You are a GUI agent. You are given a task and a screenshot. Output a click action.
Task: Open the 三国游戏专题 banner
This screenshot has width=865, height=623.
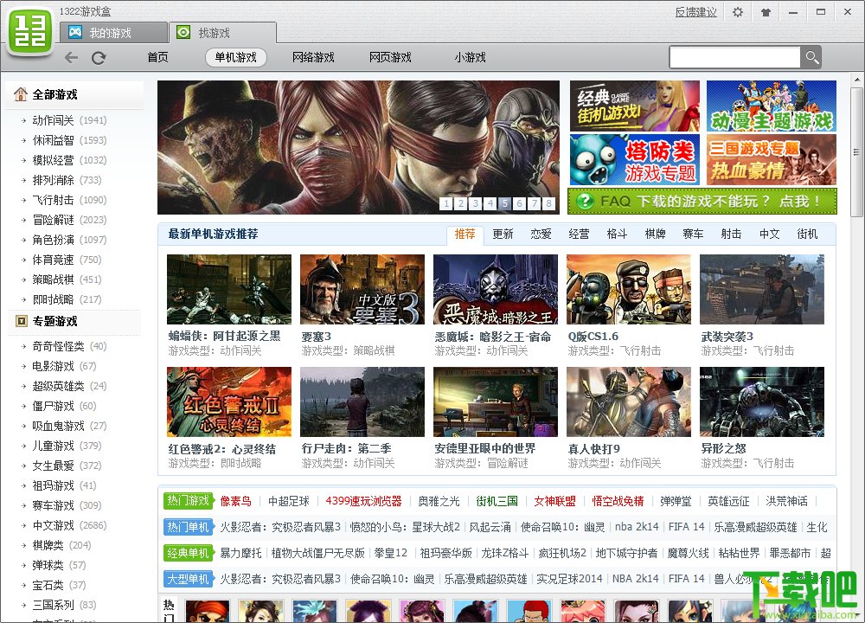(x=772, y=159)
